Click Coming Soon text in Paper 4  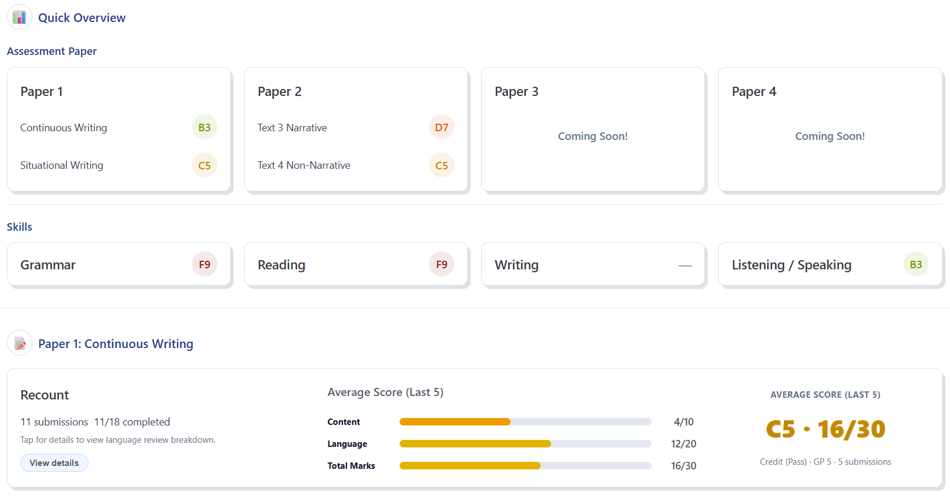pos(830,136)
